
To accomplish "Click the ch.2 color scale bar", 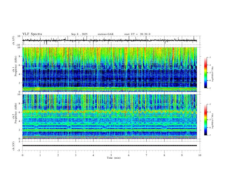I will pos(206,120).
